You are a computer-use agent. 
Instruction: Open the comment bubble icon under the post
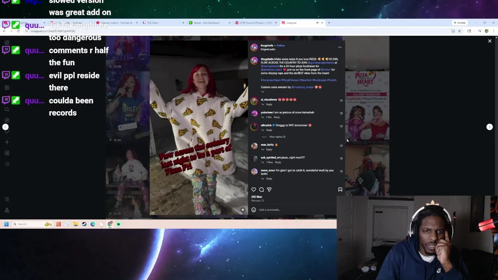pyautogui.click(x=261, y=189)
